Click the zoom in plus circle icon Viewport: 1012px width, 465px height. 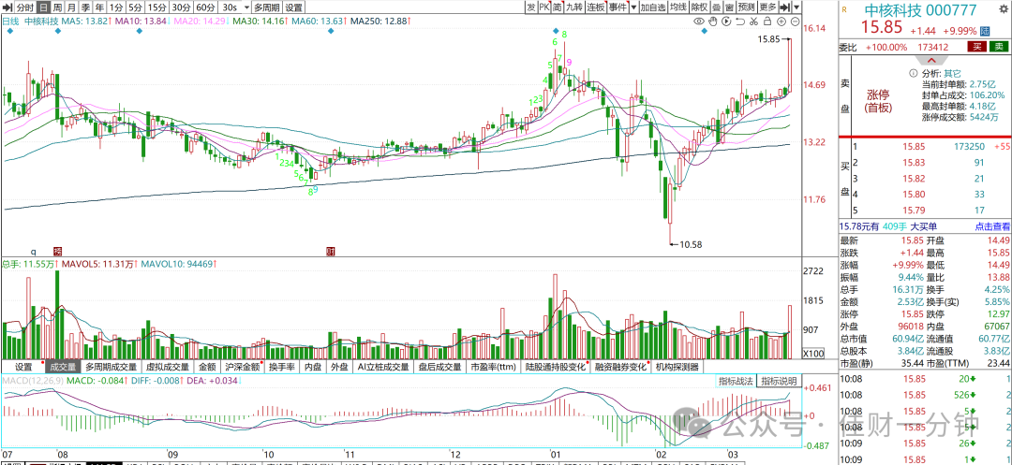pos(781,22)
